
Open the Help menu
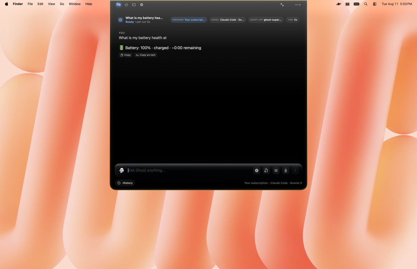click(x=89, y=4)
